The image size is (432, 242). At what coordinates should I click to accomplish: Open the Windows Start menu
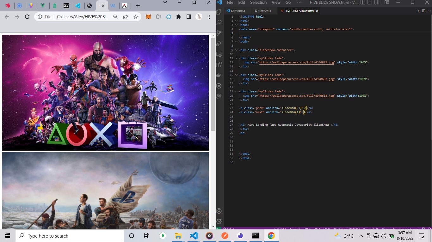(8, 236)
